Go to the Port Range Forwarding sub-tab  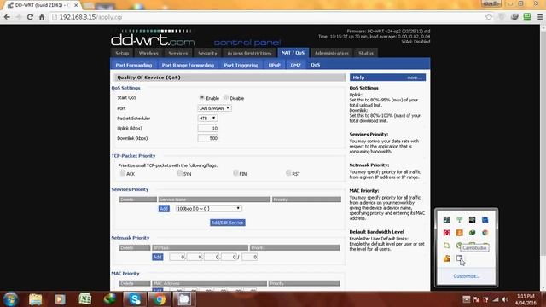click(188, 65)
